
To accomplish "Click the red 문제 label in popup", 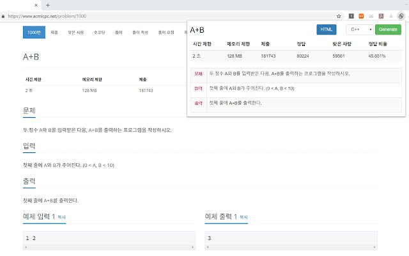I will [x=199, y=74].
